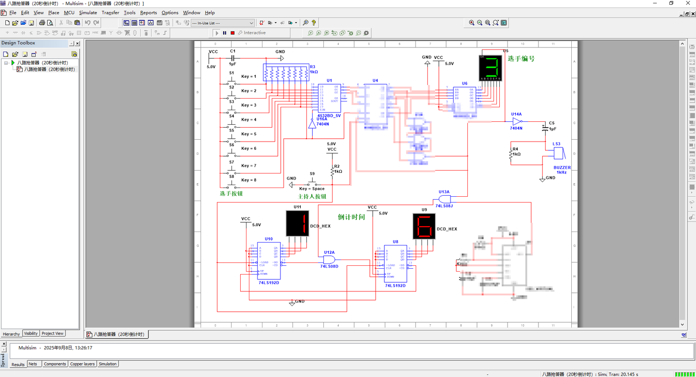The height and width of the screenshot is (377, 696).
Task: Open the Simulate menu
Action: pos(88,13)
